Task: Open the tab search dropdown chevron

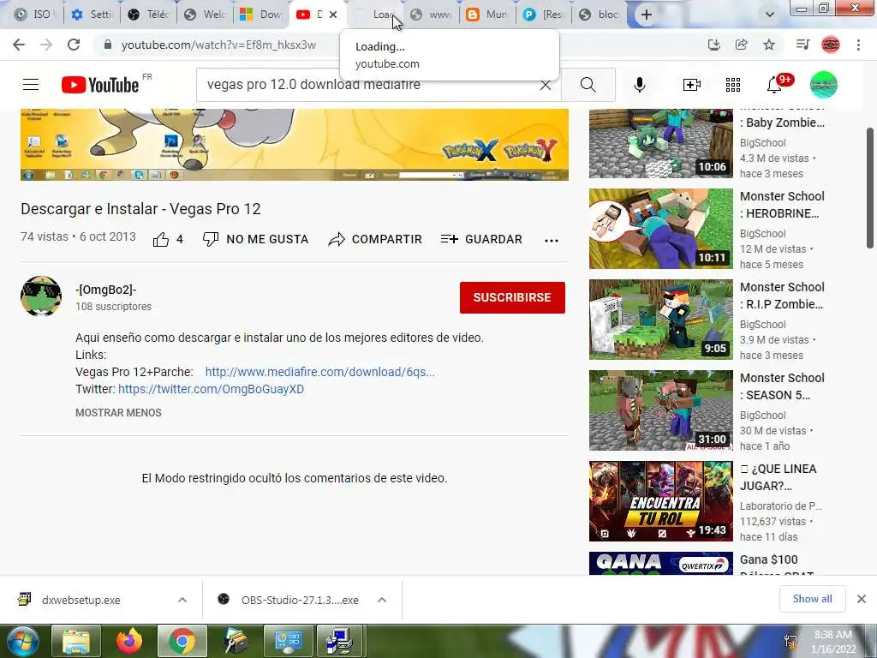Action: pyautogui.click(x=770, y=15)
